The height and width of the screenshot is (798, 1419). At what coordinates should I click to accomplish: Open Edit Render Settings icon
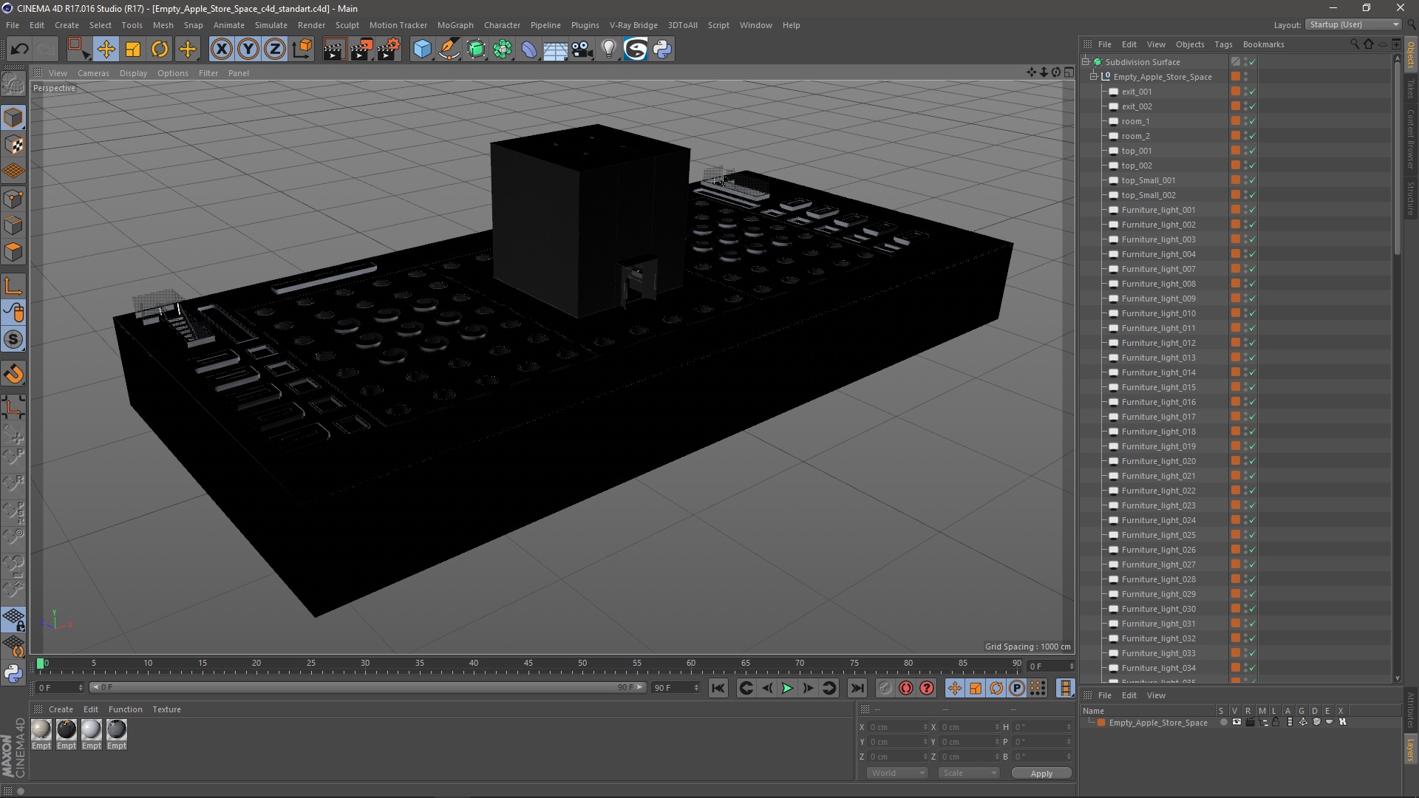point(389,50)
